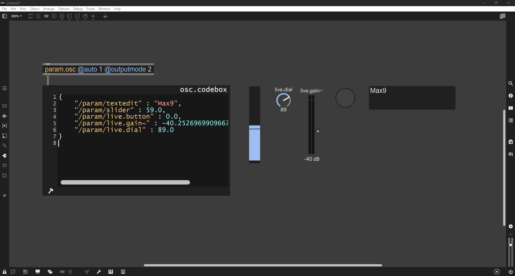Open the Extras menu
Screen dimensions: 515x276
click(90, 9)
